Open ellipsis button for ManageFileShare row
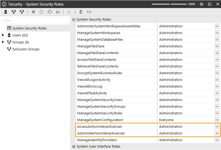This screenshot has width=221, height=150. pos(217,46)
